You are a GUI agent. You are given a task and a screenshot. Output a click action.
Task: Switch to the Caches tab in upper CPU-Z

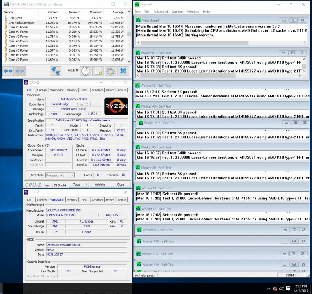coord(42,90)
